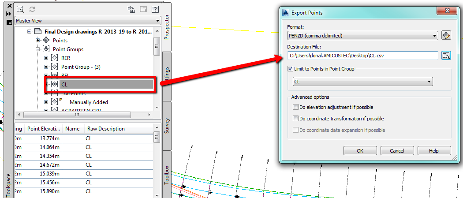The image size is (463, 198).
Task: Expand the Point Group - (3) node
Action: click(46, 67)
